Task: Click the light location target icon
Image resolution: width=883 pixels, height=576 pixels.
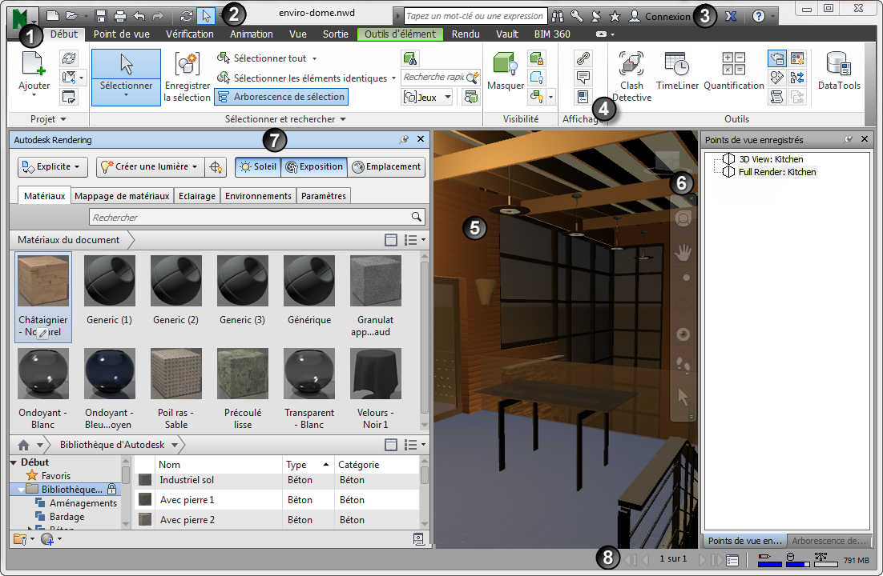Action: point(215,167)
